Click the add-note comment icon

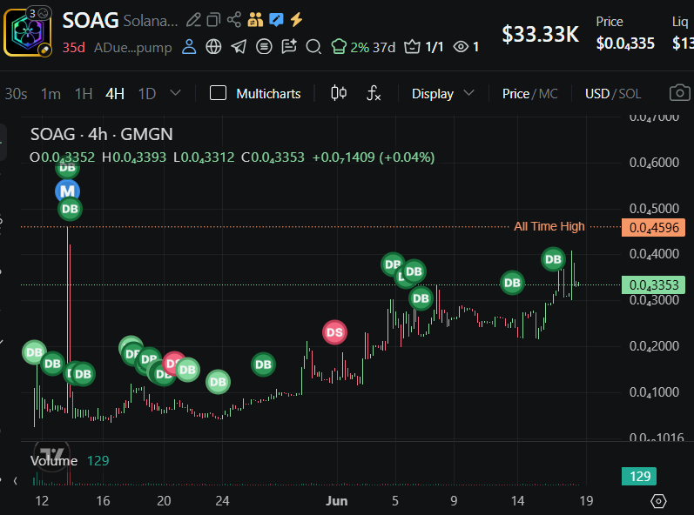tap(289, 46)
